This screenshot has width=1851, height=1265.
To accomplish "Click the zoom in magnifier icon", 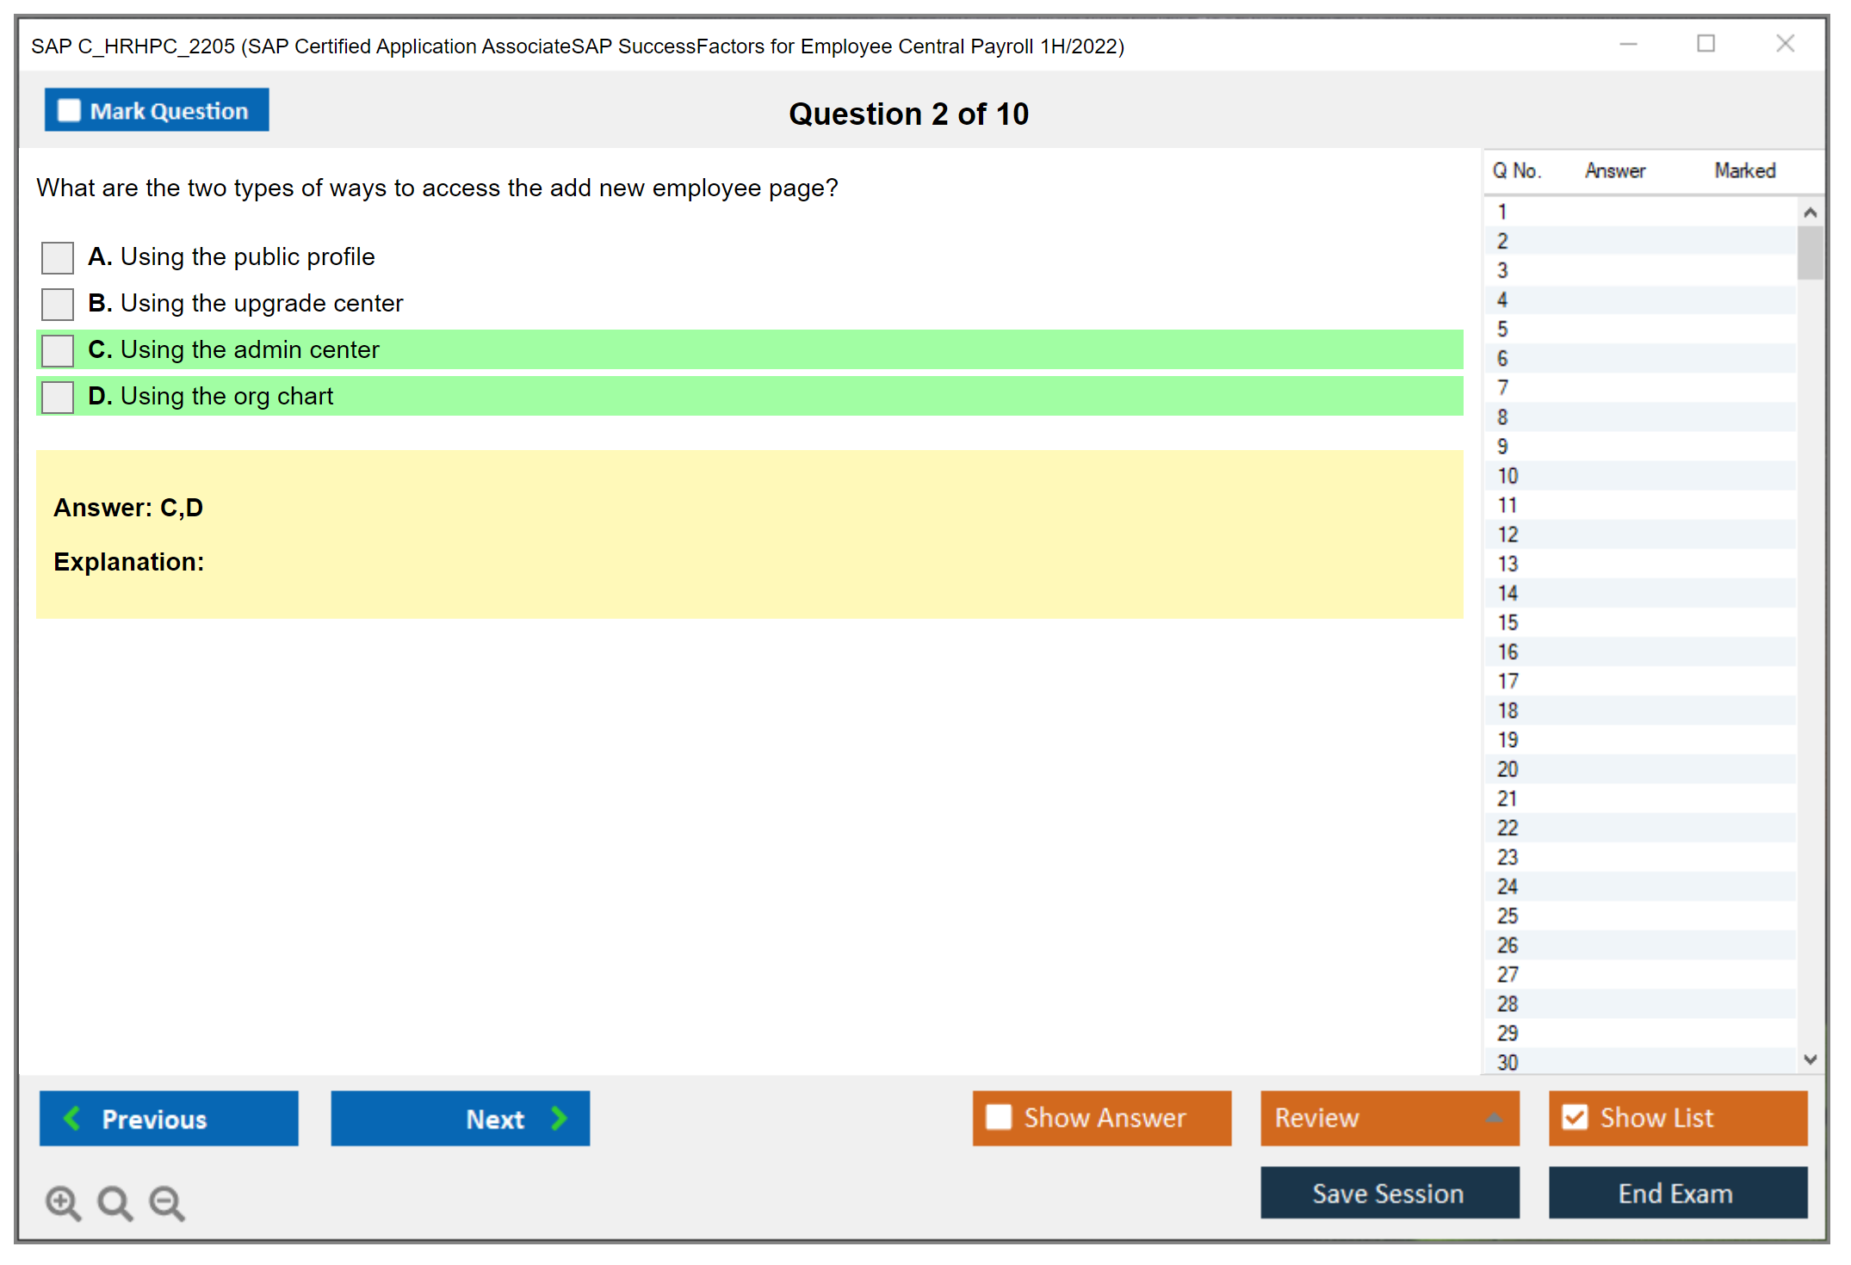I will point(63,1202).
